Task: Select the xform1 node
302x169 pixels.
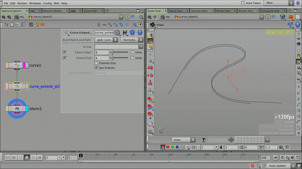Action: click(x=17, y=108)
